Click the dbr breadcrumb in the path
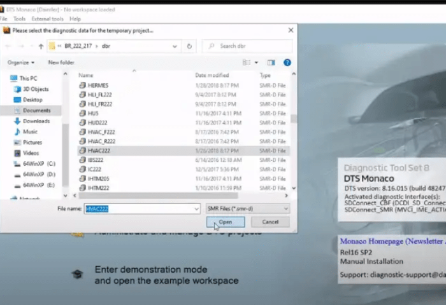 click(106, 46)
